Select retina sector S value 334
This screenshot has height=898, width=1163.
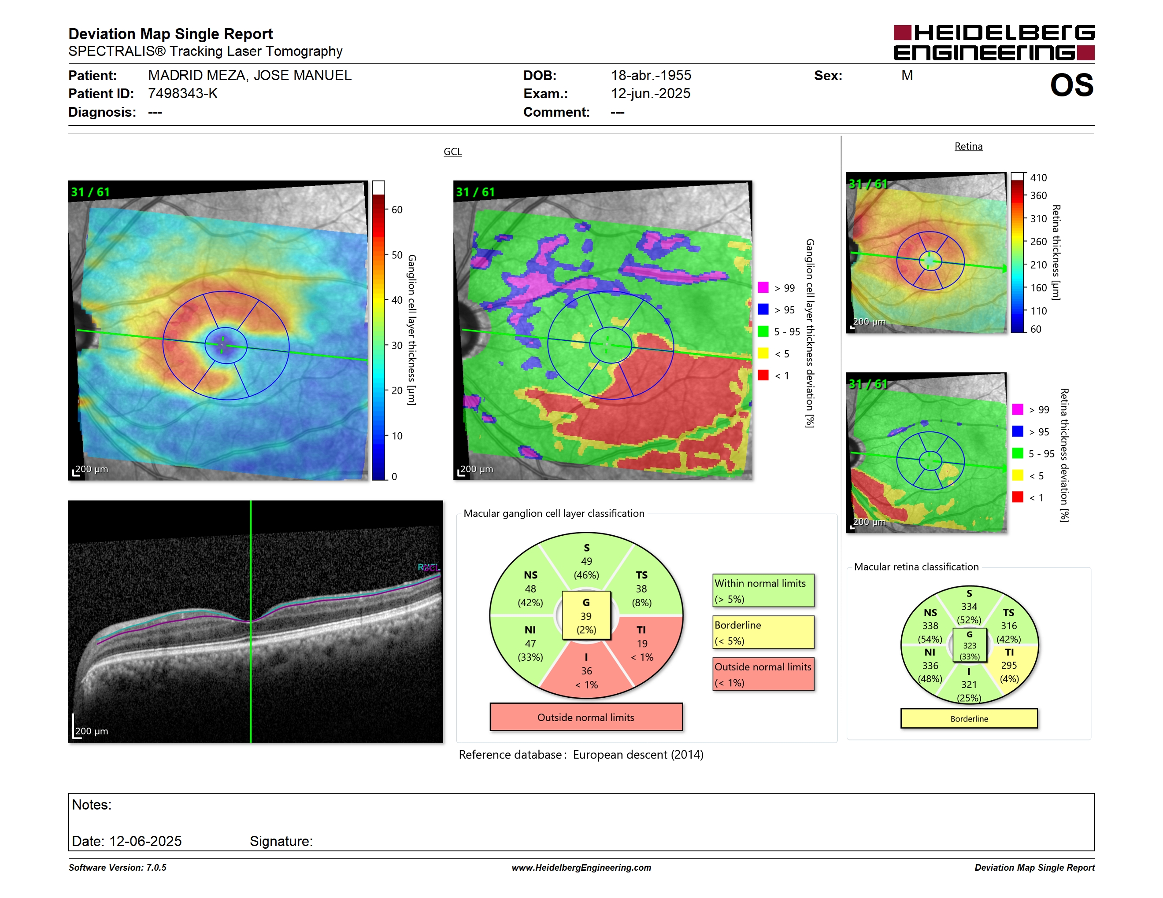(969, 607)
